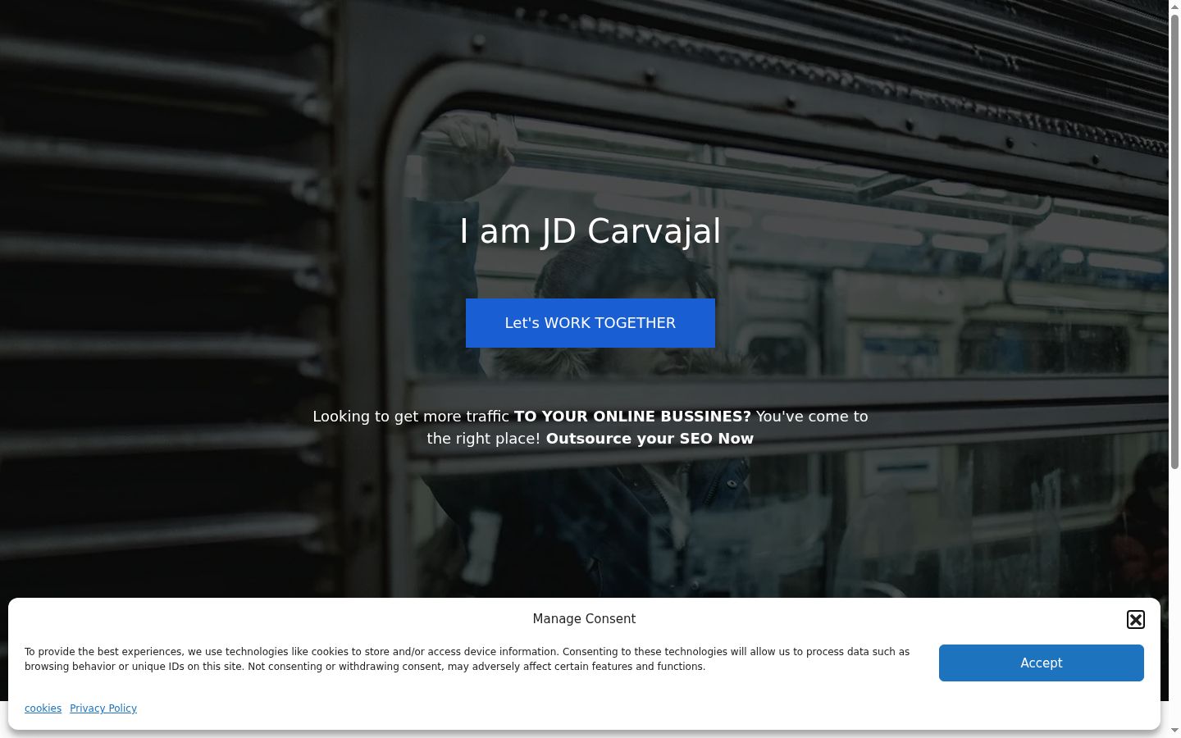1181x738 pixels.
Task: Open the Privacy Policy link
Action: tap(103, 708)
